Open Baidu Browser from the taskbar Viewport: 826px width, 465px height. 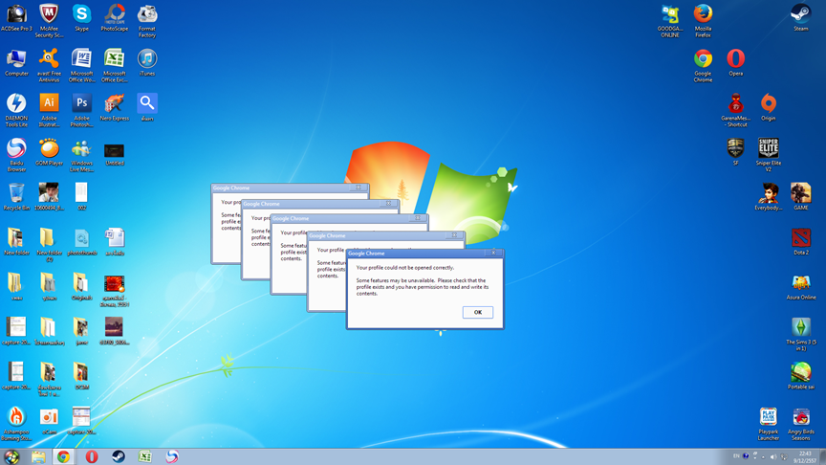coord(172,456)
